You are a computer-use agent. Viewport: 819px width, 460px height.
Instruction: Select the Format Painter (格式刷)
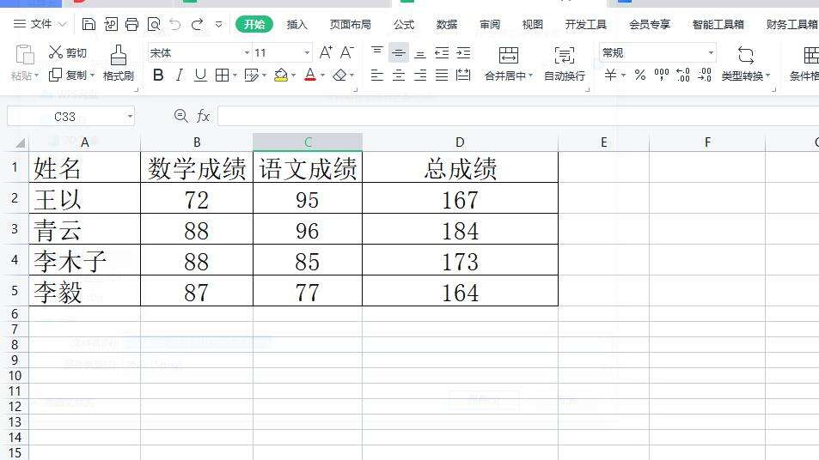point(119,64)
